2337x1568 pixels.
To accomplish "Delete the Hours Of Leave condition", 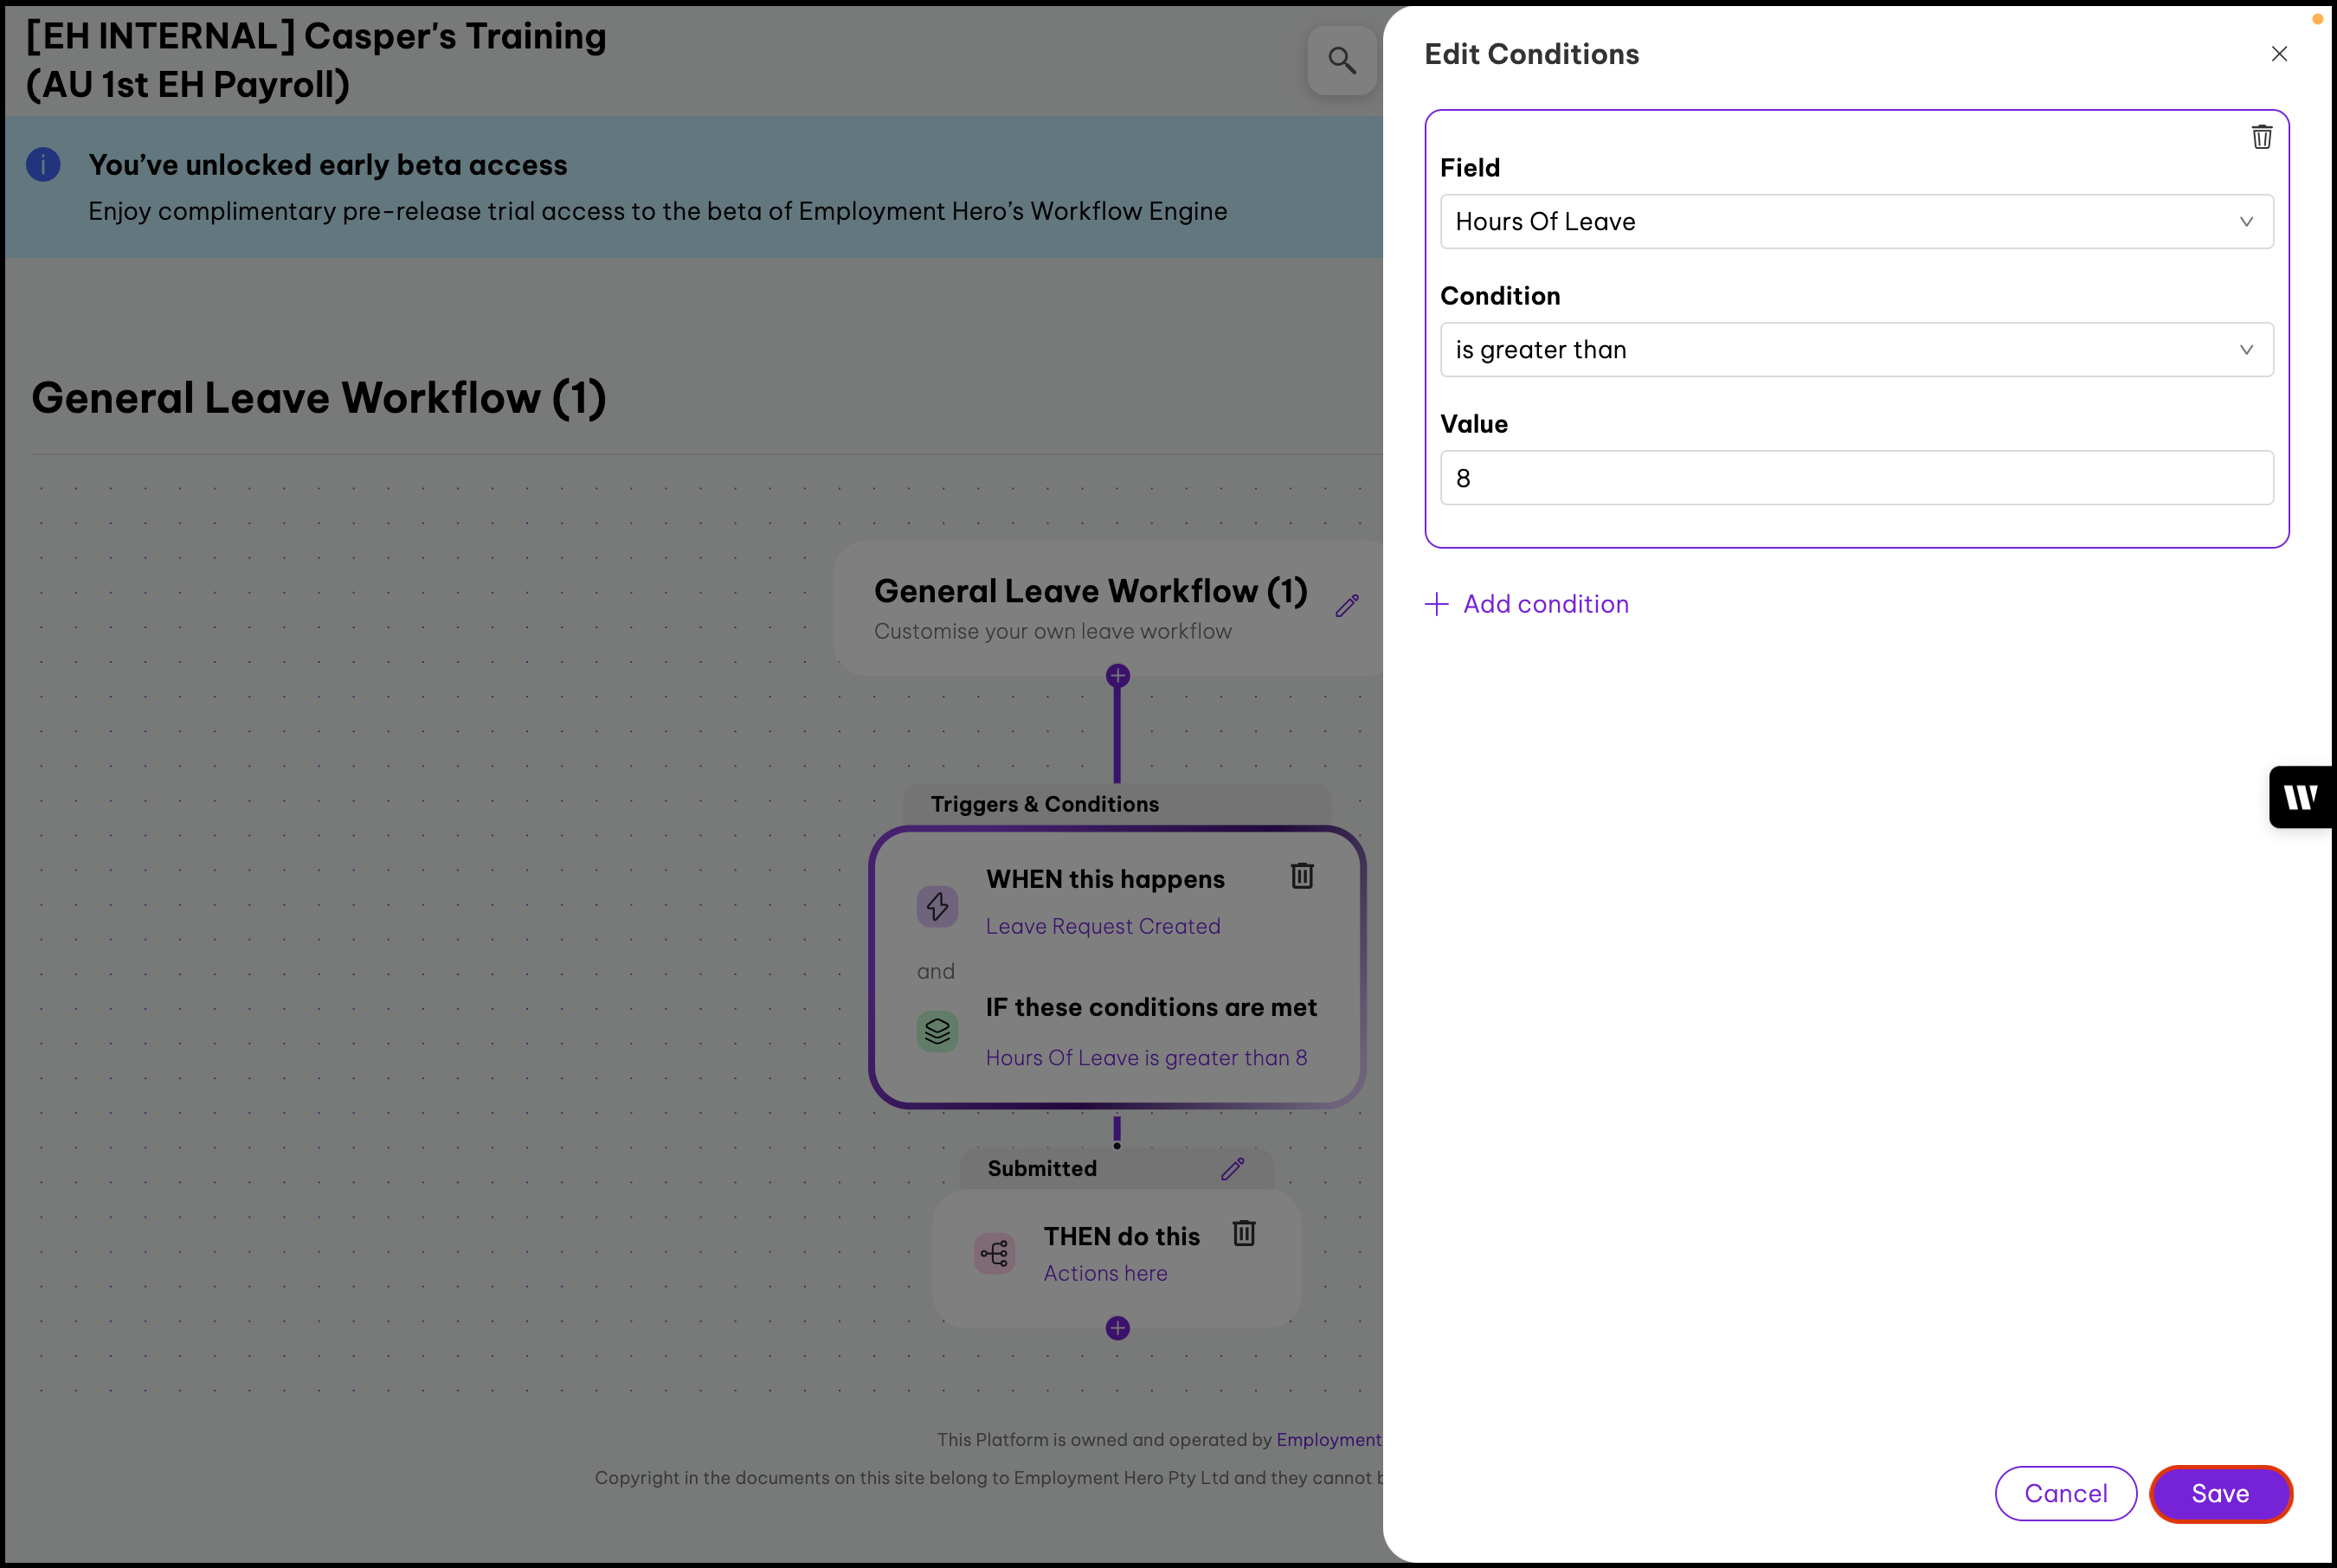I will [2261, 137].
